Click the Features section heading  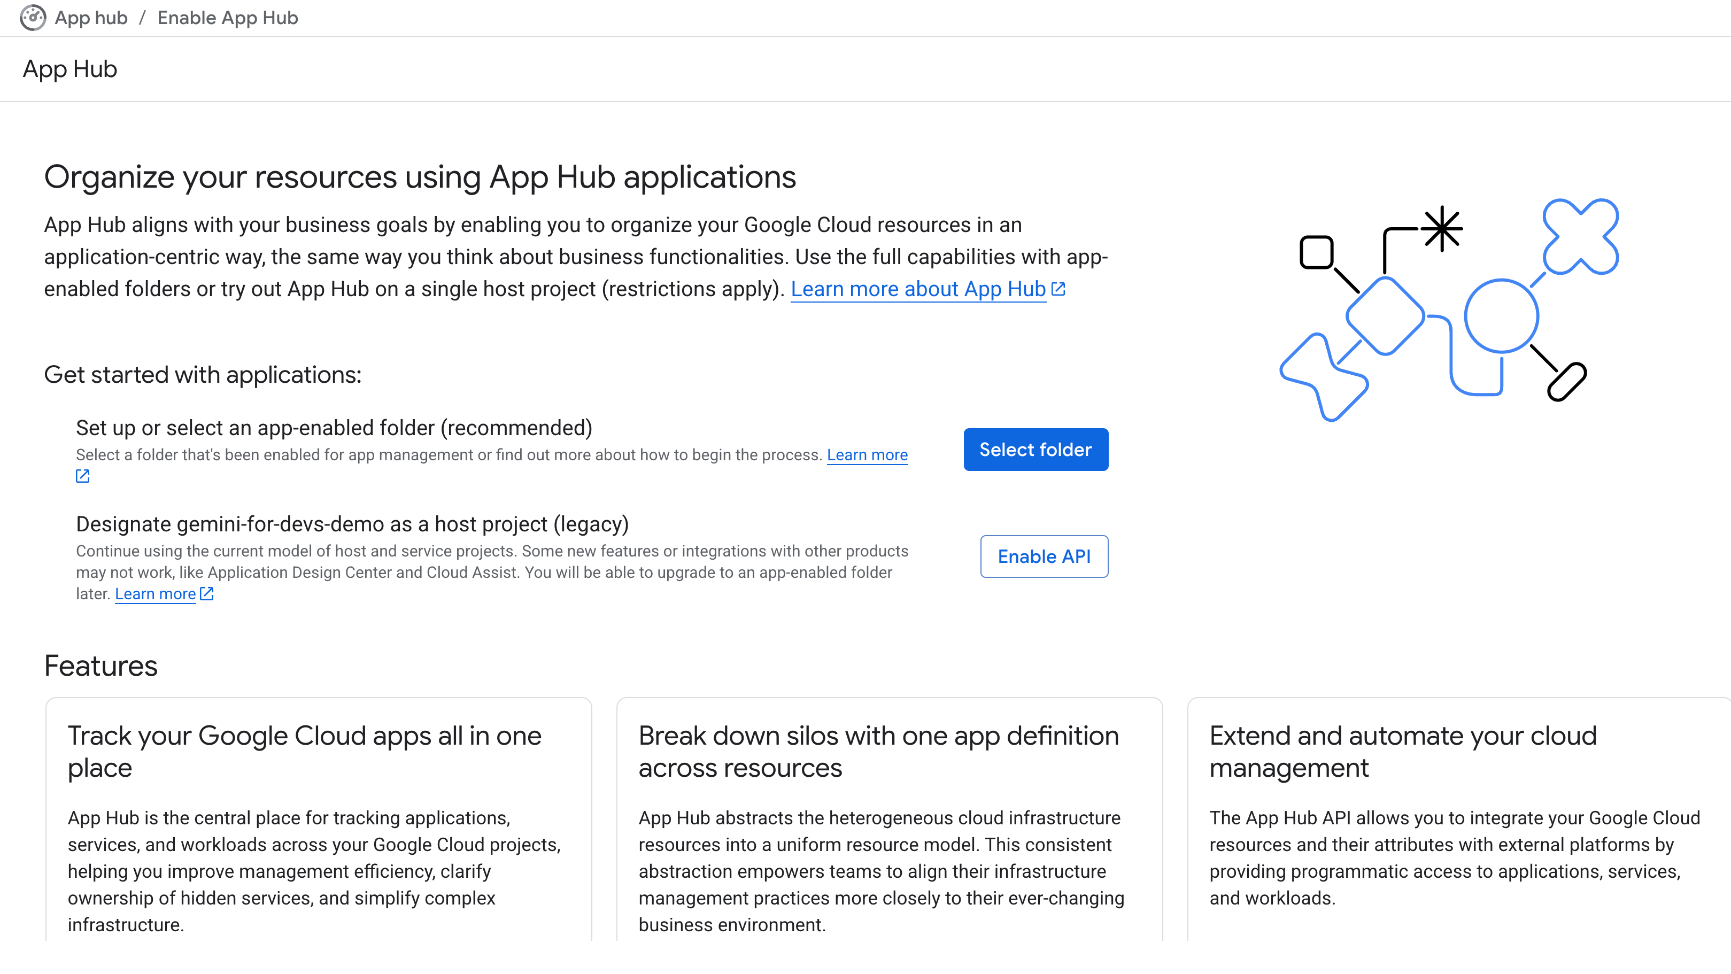tap(101, 666)
